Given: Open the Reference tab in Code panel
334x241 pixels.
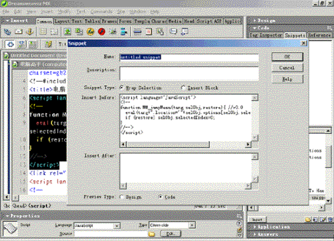Looking at the screenshot, I should click(319, 35).
